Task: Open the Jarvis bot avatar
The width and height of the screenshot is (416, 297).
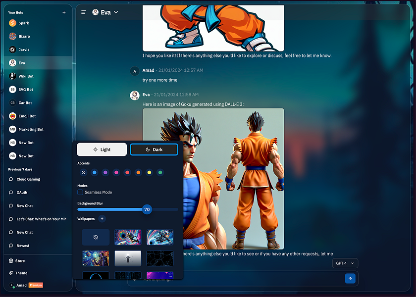Action: click(x=12, y=49)
